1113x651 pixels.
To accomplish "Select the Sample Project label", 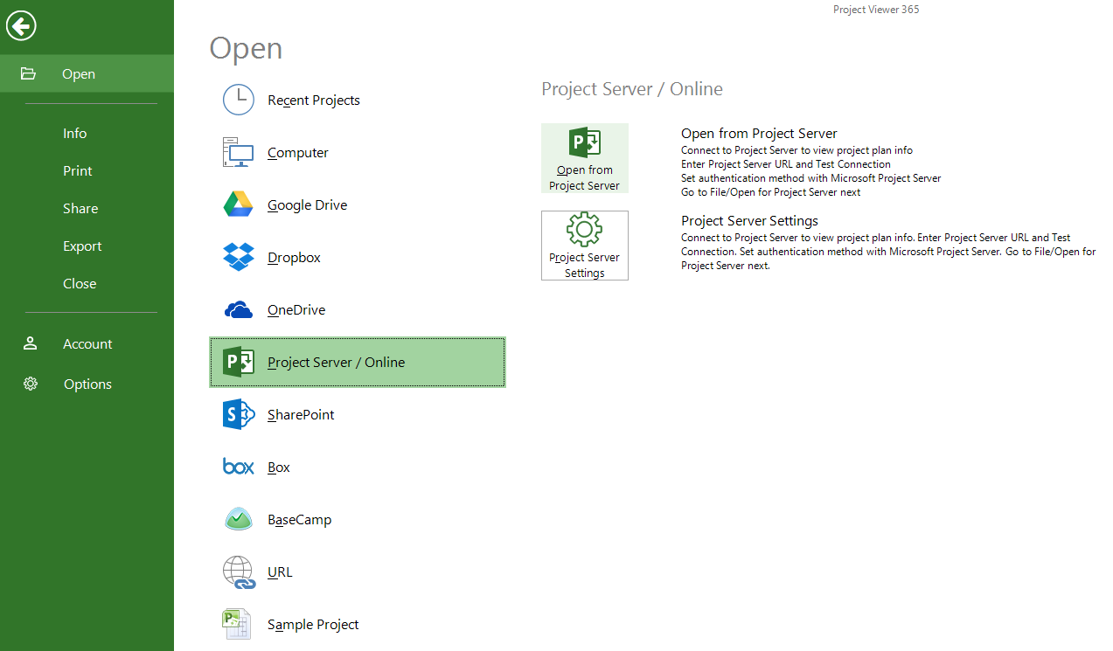I will tap(313, 624).
